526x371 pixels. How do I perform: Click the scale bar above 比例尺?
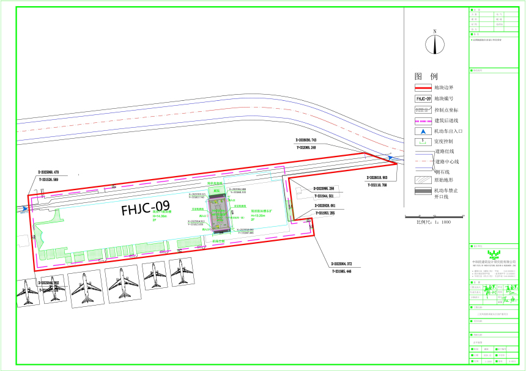pyautogui.click(x=435, y=216)
